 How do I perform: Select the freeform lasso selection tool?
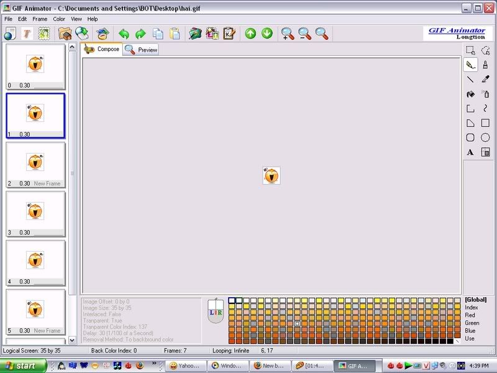(x=485, y=50)
